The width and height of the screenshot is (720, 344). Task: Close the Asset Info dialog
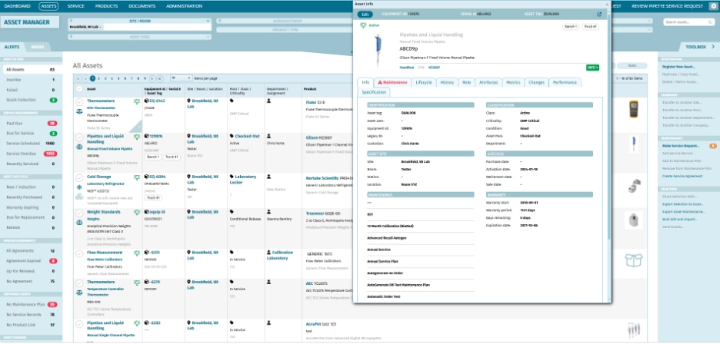point(607,4)
